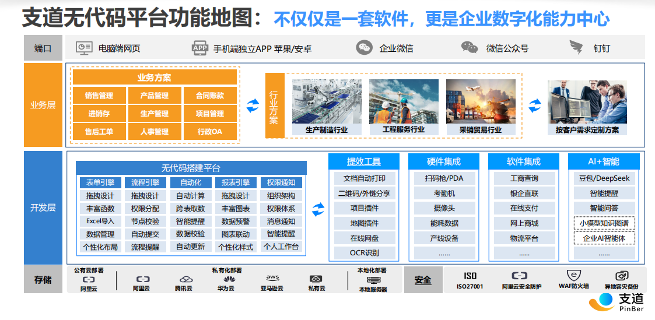Select the 微信公众号 WeChat icon
The height and width of the screenshot is (320, 655).
470,47
